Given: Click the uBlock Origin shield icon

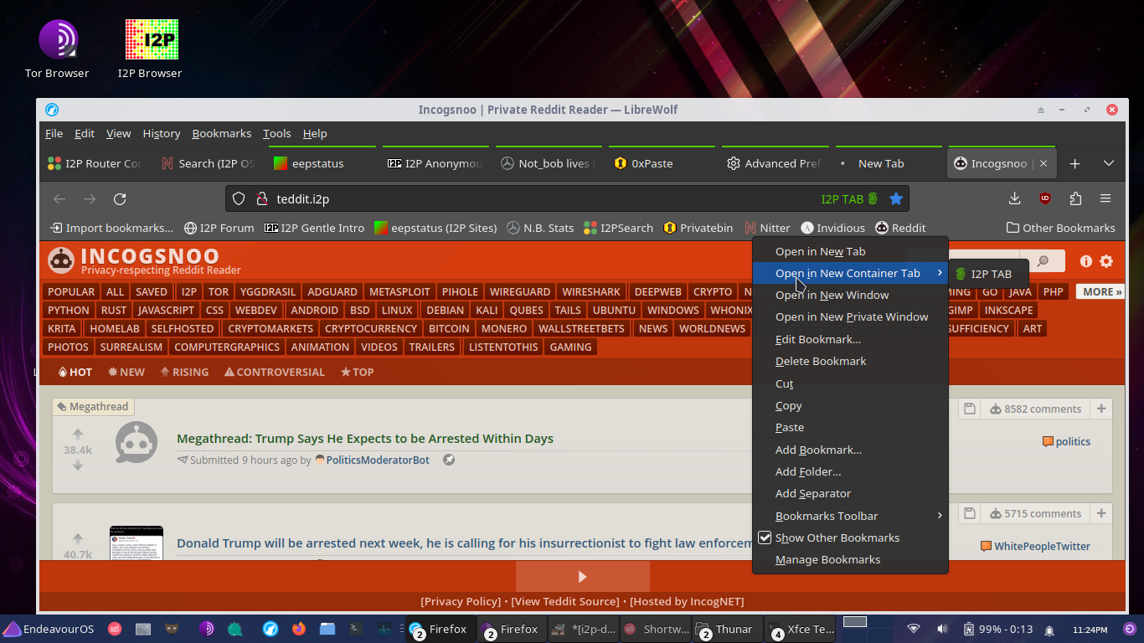Looking at the screenshot, I should tap(1045, 198).
